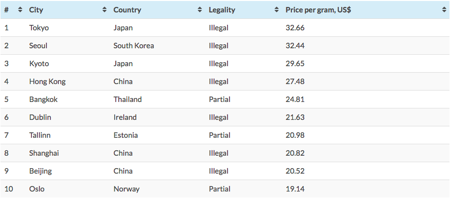
Task: Click the Oslo city cell
Action: pos(36,189)
